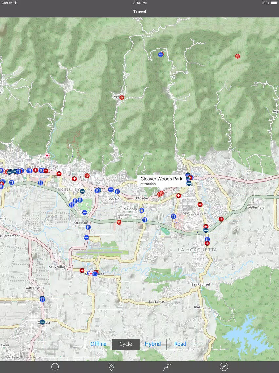Tap restaurant marker on highway below cafe marker
Screen dimensions: 279x373
tap(145, 220)
